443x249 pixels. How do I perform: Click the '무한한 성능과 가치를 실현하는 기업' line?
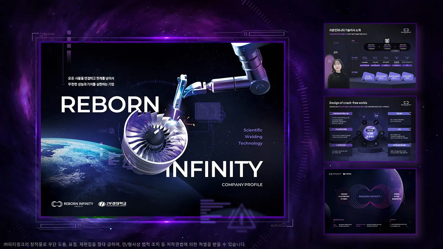point(91,84)
